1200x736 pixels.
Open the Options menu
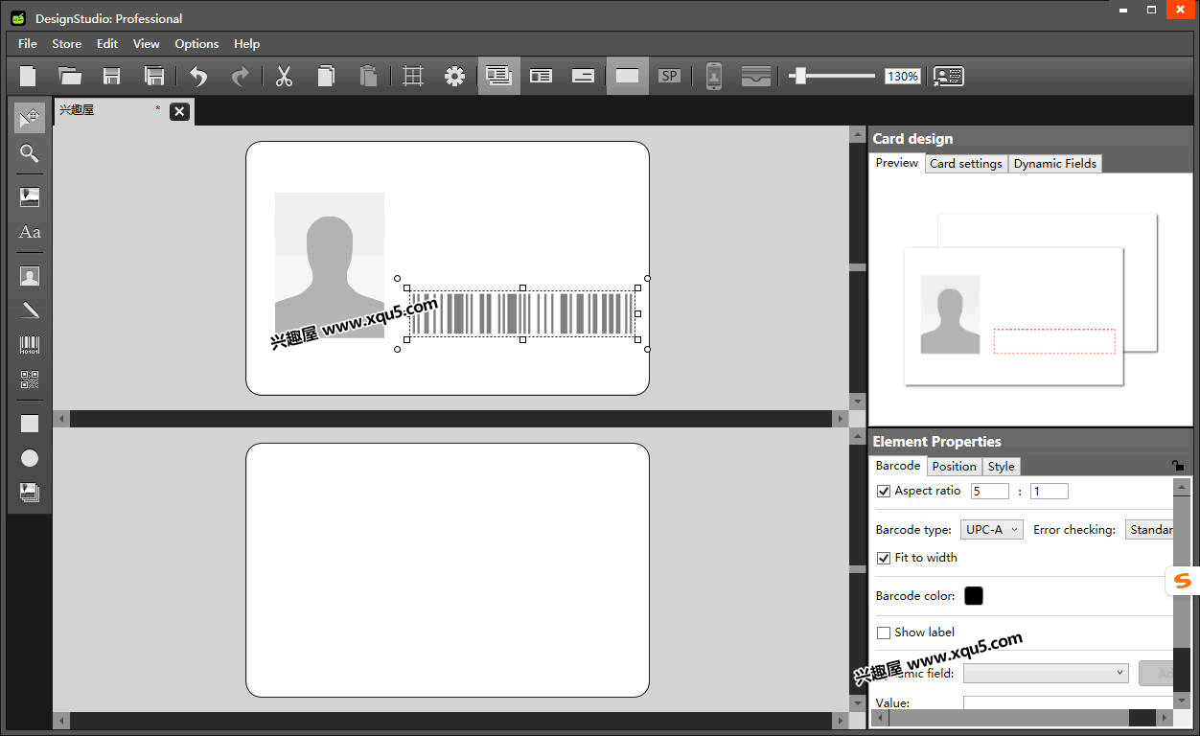[x=196, y=43]
